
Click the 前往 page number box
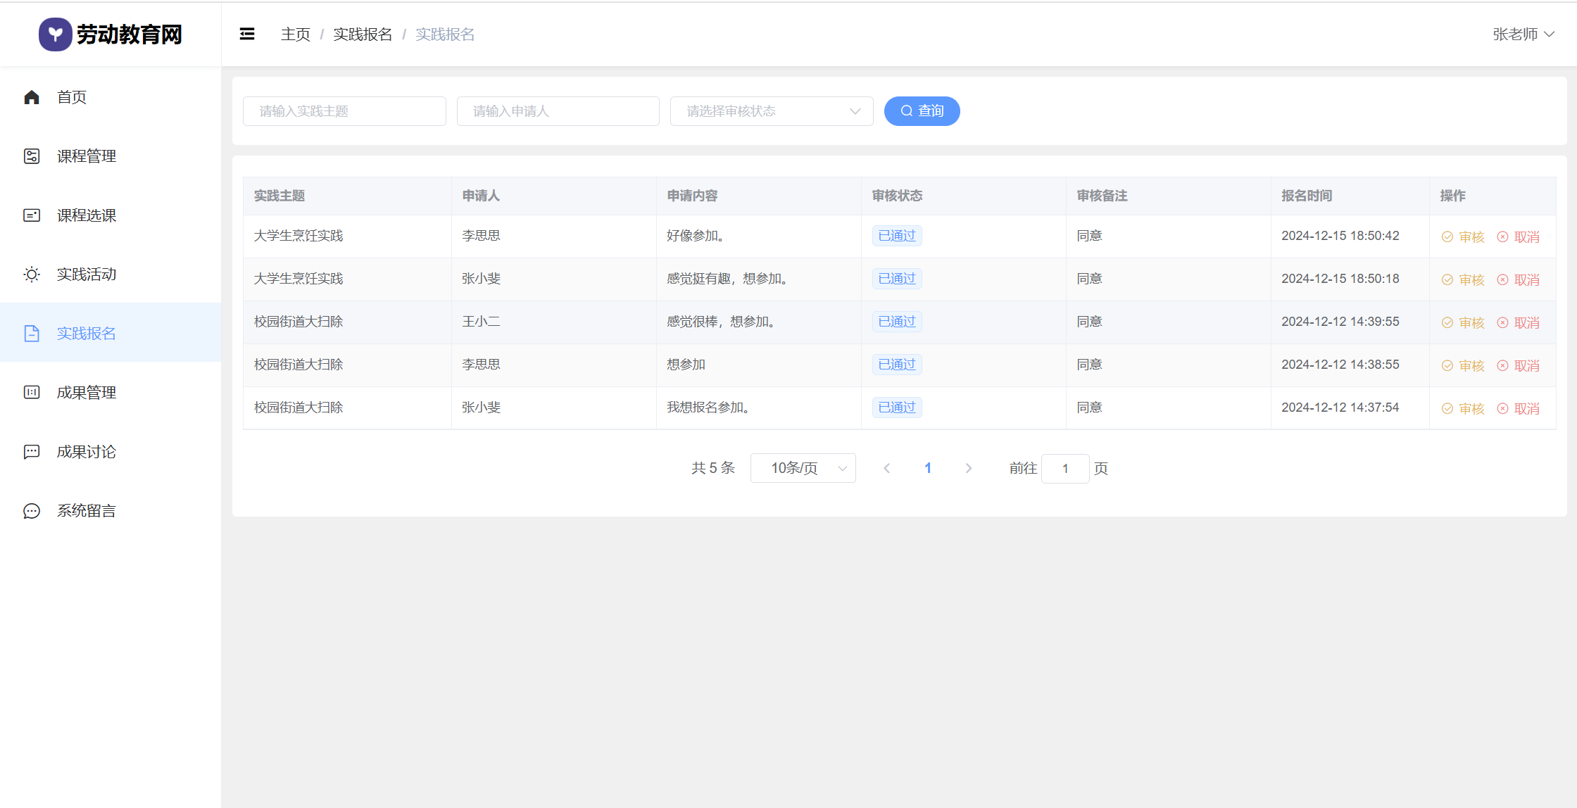tap(1064, 468)
